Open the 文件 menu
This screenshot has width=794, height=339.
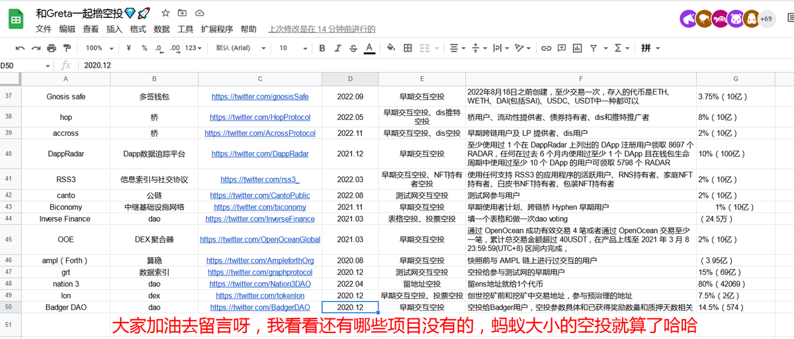pos(44,29)
